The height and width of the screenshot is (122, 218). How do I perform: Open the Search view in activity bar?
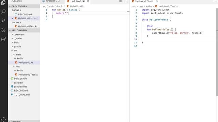[x=3, y=12]
